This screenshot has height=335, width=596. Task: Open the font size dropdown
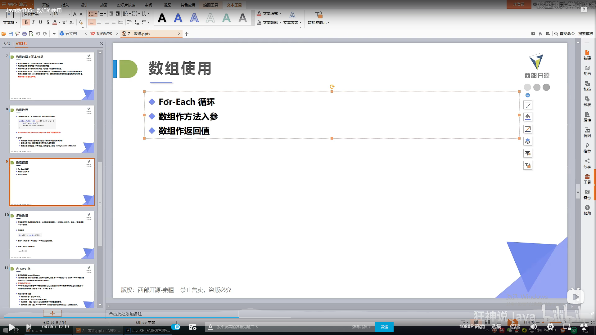pyautogui.click(x=69, y=14)
